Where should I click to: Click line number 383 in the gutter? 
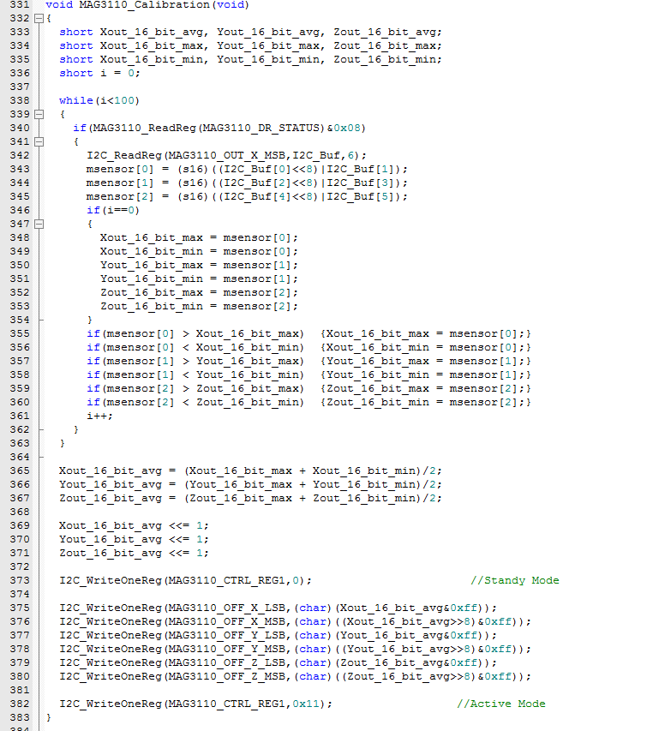[x=20, y=717]
